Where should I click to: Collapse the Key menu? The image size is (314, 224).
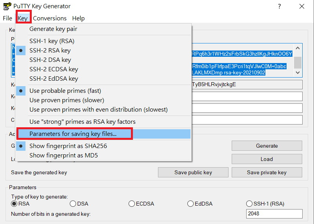[23, 18]
